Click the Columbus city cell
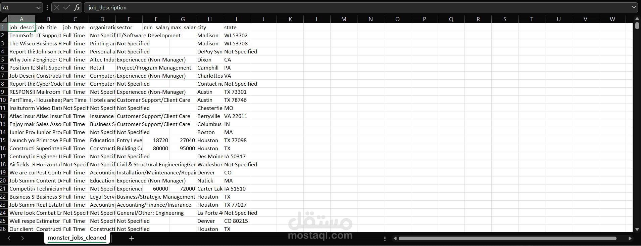 (209, 124)
